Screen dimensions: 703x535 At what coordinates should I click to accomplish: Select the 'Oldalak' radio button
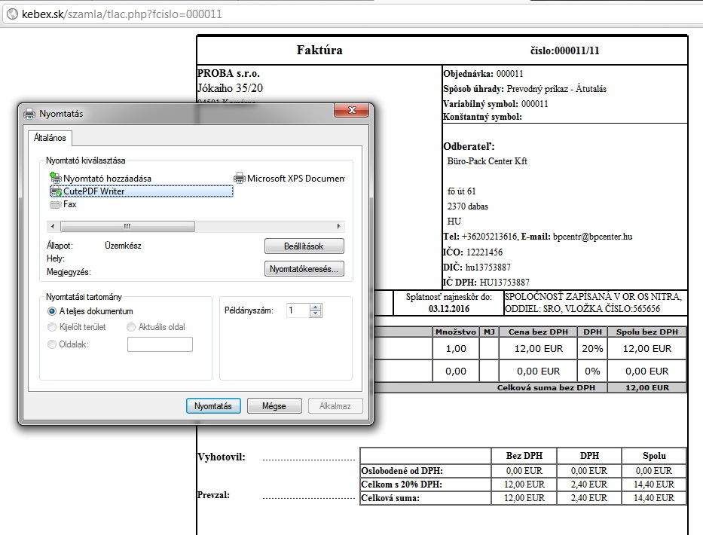click(x=52, y=344)
